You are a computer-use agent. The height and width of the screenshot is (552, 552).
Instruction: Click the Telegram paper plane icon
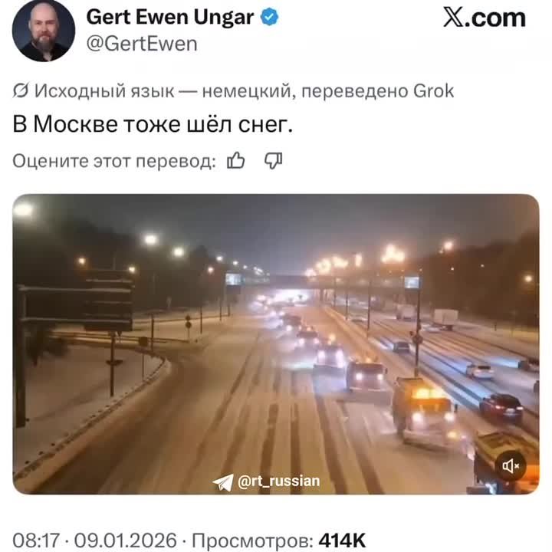[223, 482]
